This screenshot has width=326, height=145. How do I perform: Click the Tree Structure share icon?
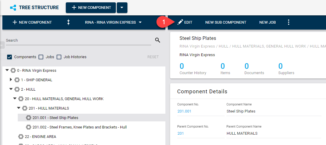pyautogui.click(x=13, y=8)
